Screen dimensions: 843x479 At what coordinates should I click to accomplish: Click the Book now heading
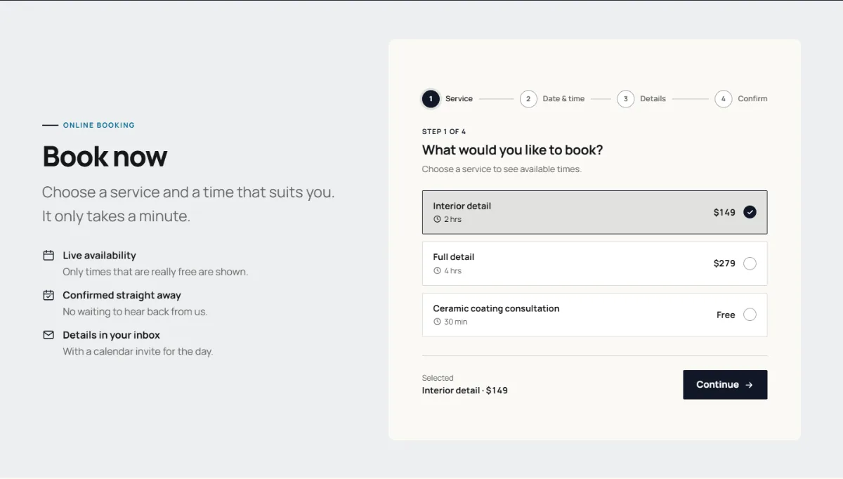pyautogui.click(x=105, y=156)
